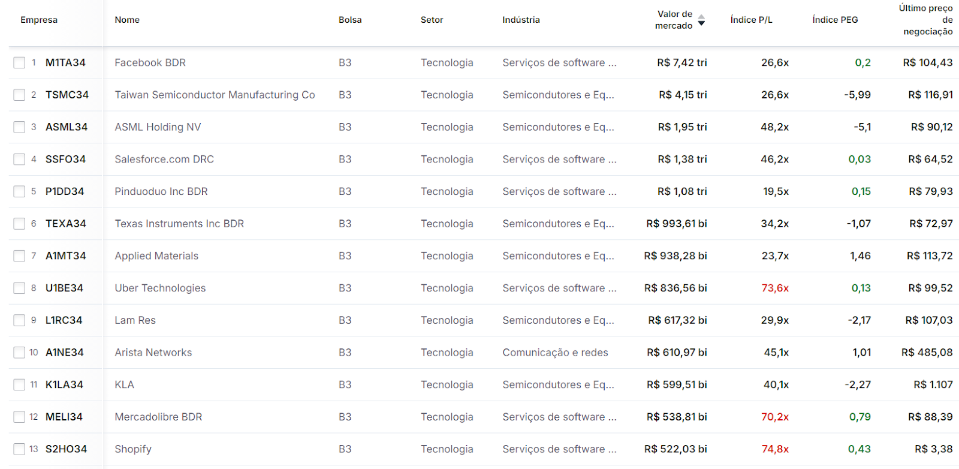Click the name Facebook BDR
Screen dimensions: 959x469
click(150, 62)
